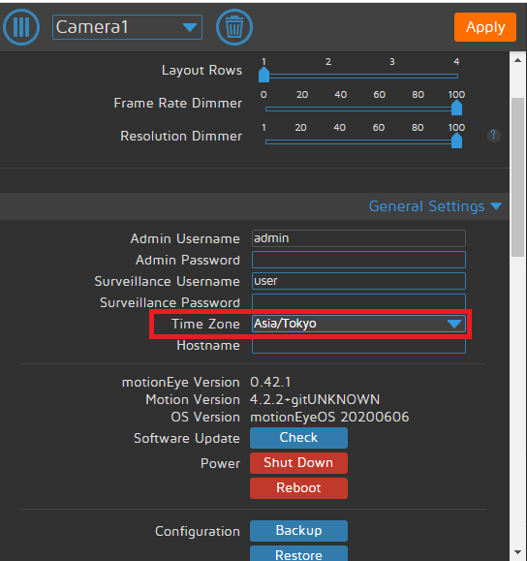Click the Time Zone label
This screenshot has height=561, width=527.
205,325
